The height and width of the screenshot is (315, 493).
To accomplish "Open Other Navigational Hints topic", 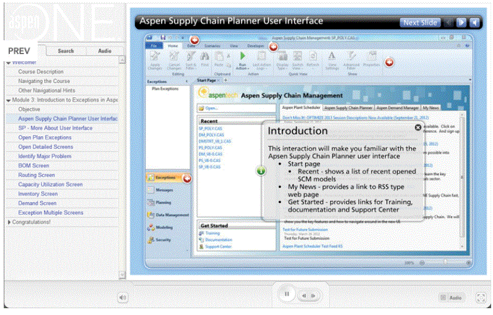I will coord(46,90).
